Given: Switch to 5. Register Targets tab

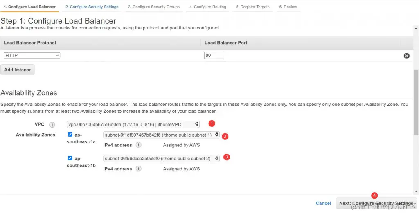Looking at the screenshot, I should 252,7.
